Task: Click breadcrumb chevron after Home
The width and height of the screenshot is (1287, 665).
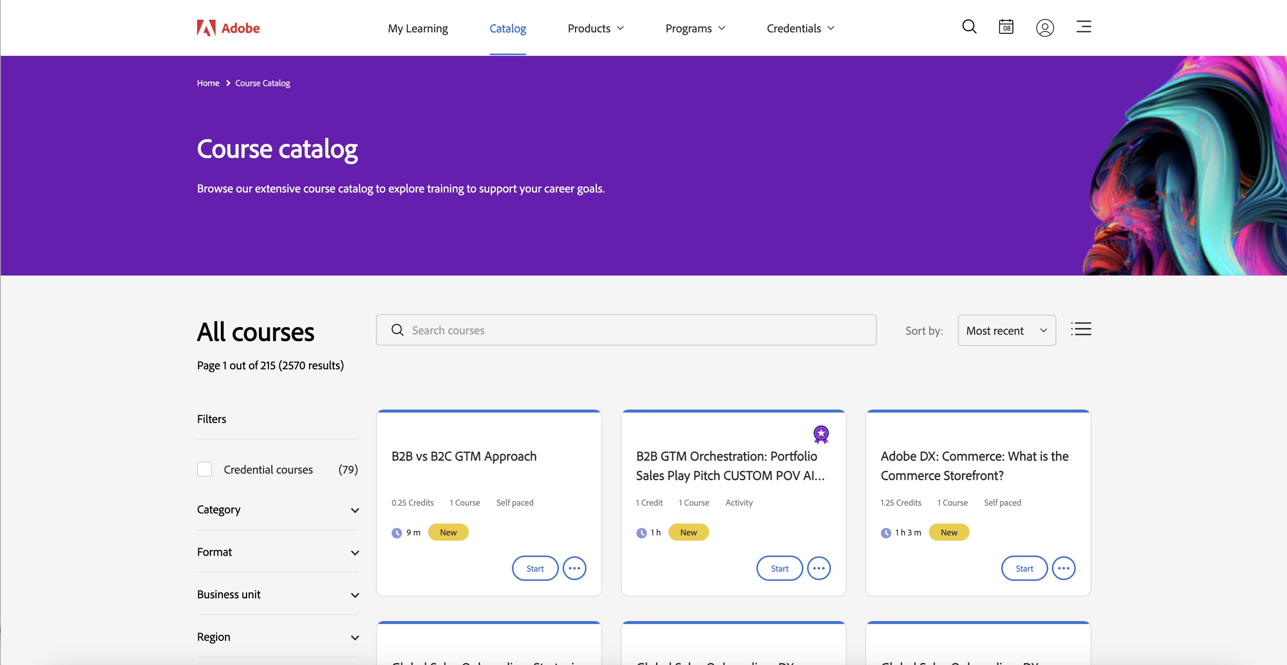Action: [x=228, y=83]
